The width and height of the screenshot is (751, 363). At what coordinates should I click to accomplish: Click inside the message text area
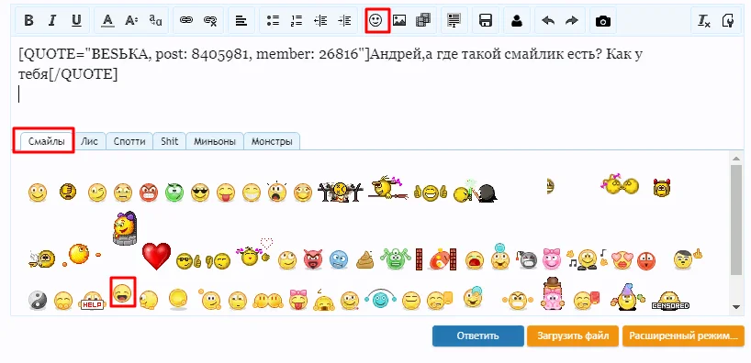click(376, 82)
